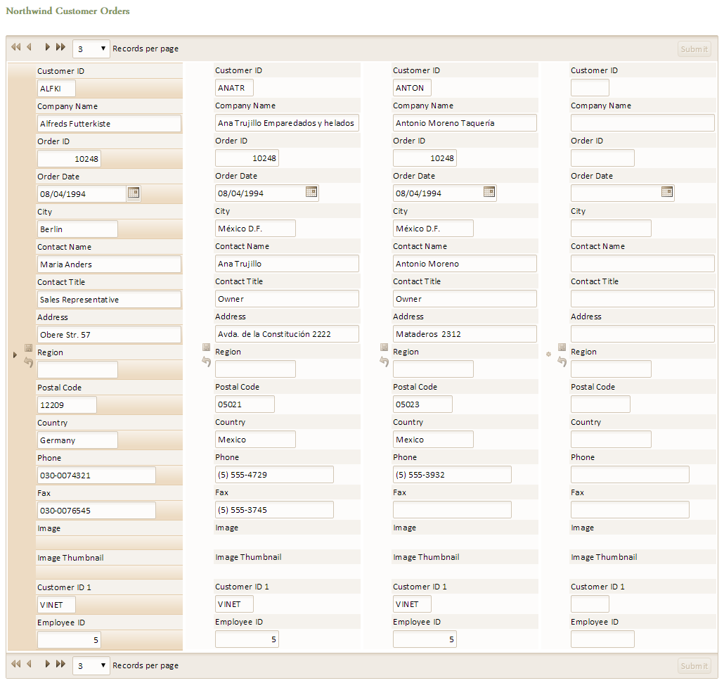Click the new-row asterisk indicator

548,355
